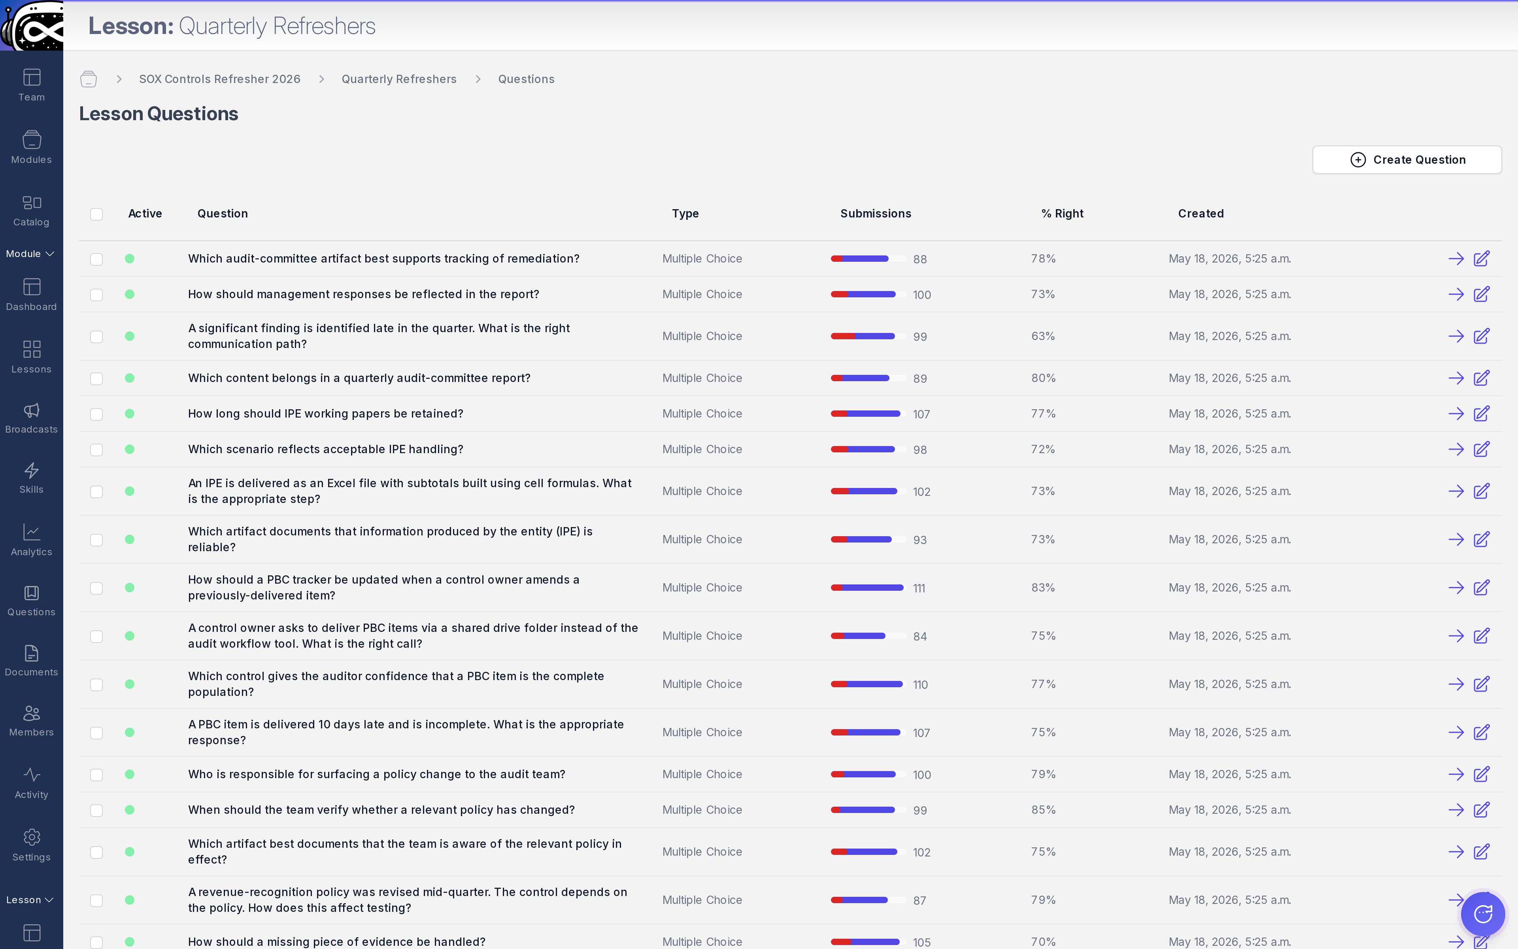Edit the policy verification timing question
This screenshot has width=1518, height=949.
(1482, 810)
